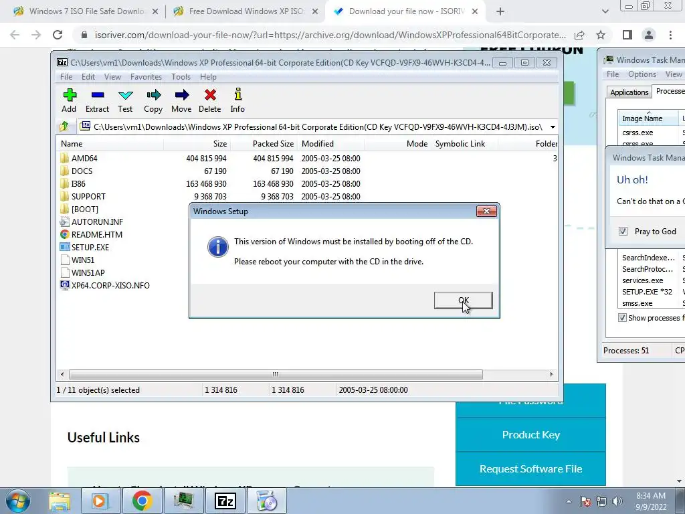The width and height of the screenshot is (685, 514).
Task: Click the volume icon in the system tray
Action: click(617, 501)
